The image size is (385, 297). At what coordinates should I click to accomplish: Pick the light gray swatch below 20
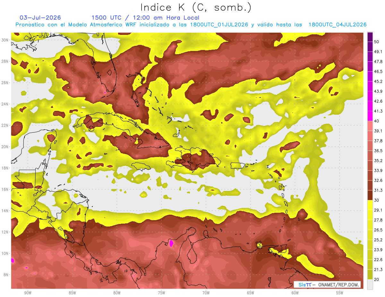370,284
